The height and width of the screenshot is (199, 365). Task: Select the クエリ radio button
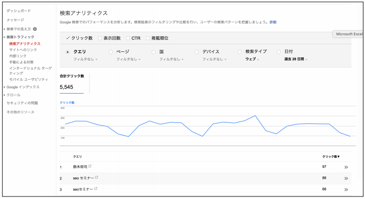(x=68, y=52)
